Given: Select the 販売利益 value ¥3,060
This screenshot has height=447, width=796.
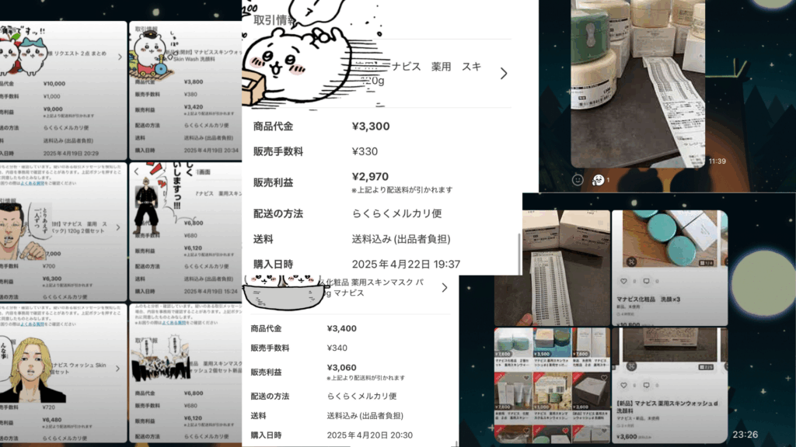Looking at the screenshot, I should coord(342,367).
